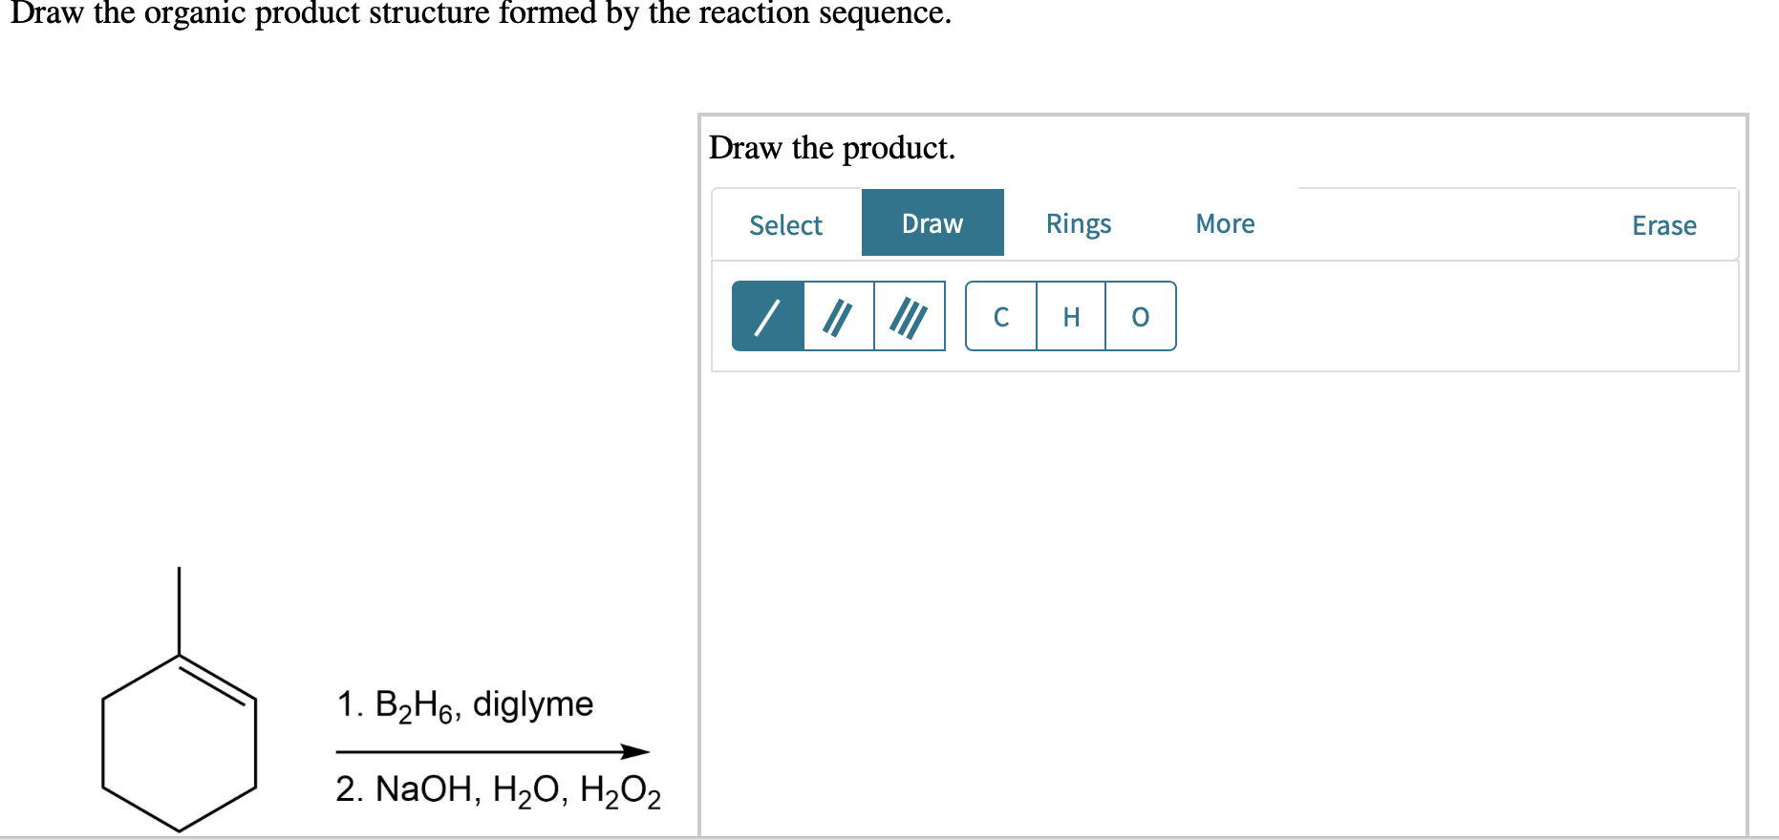
Task: Click the B2H6, diglyme reagent text
Action: (464, 705)
